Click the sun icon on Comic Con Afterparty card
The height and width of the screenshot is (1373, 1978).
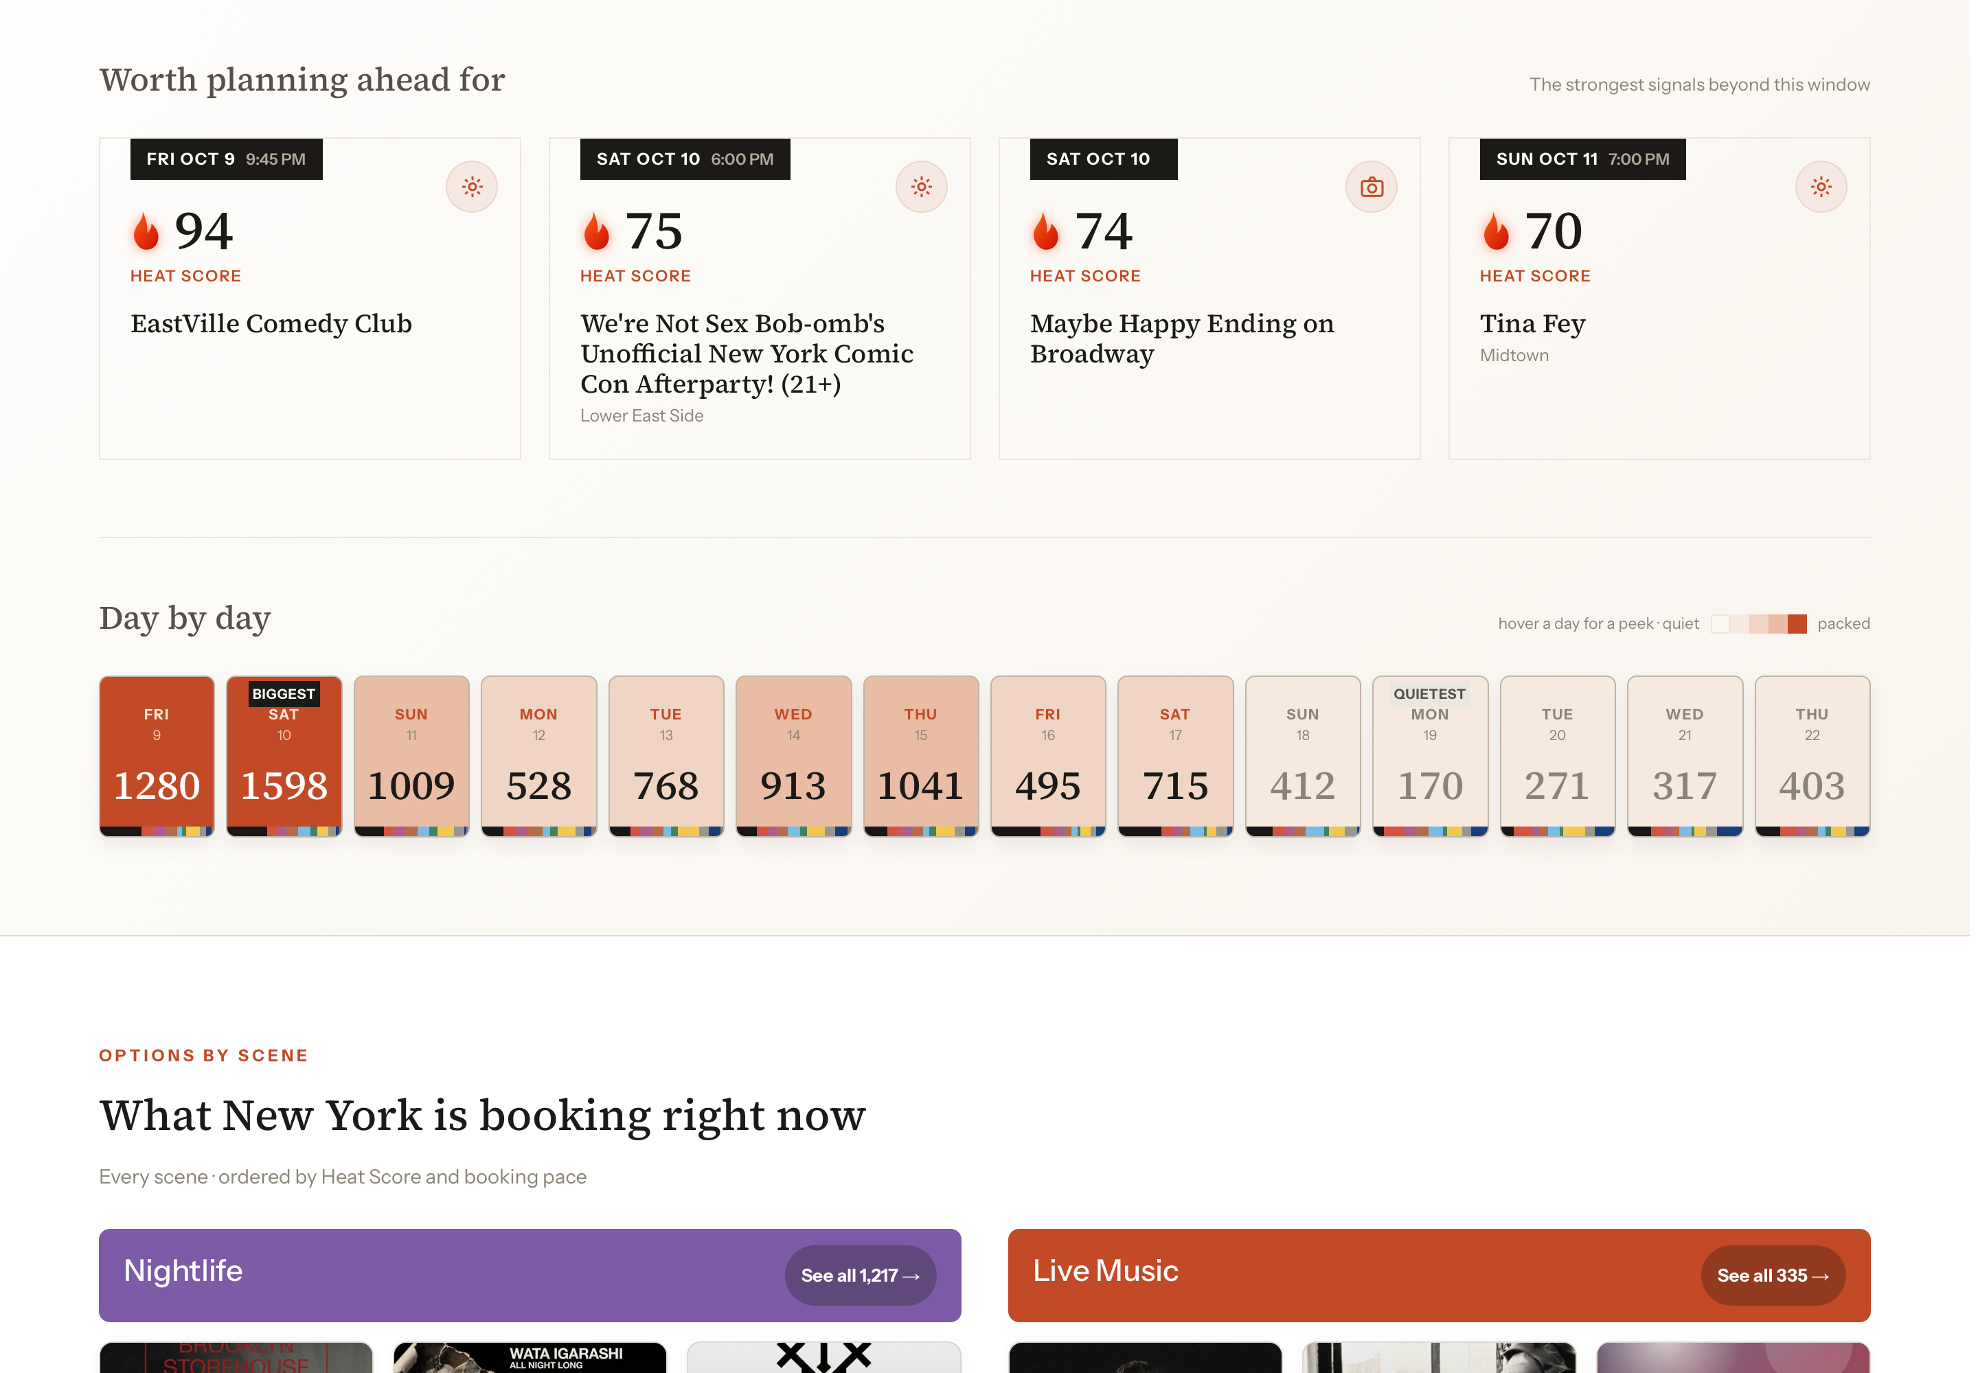[x=921, y=187]
